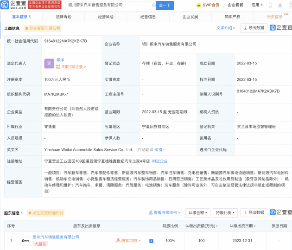The height and width of the screenshot is (250, 292).
Task: Enable change notification for 股东信息
Action: (46, 213)
